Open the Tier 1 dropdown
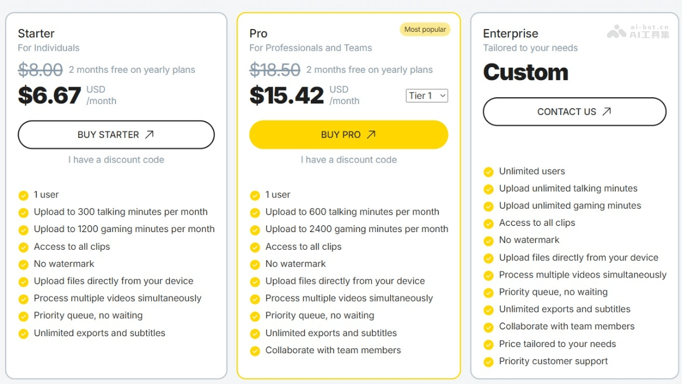 [x=427, y=96]
